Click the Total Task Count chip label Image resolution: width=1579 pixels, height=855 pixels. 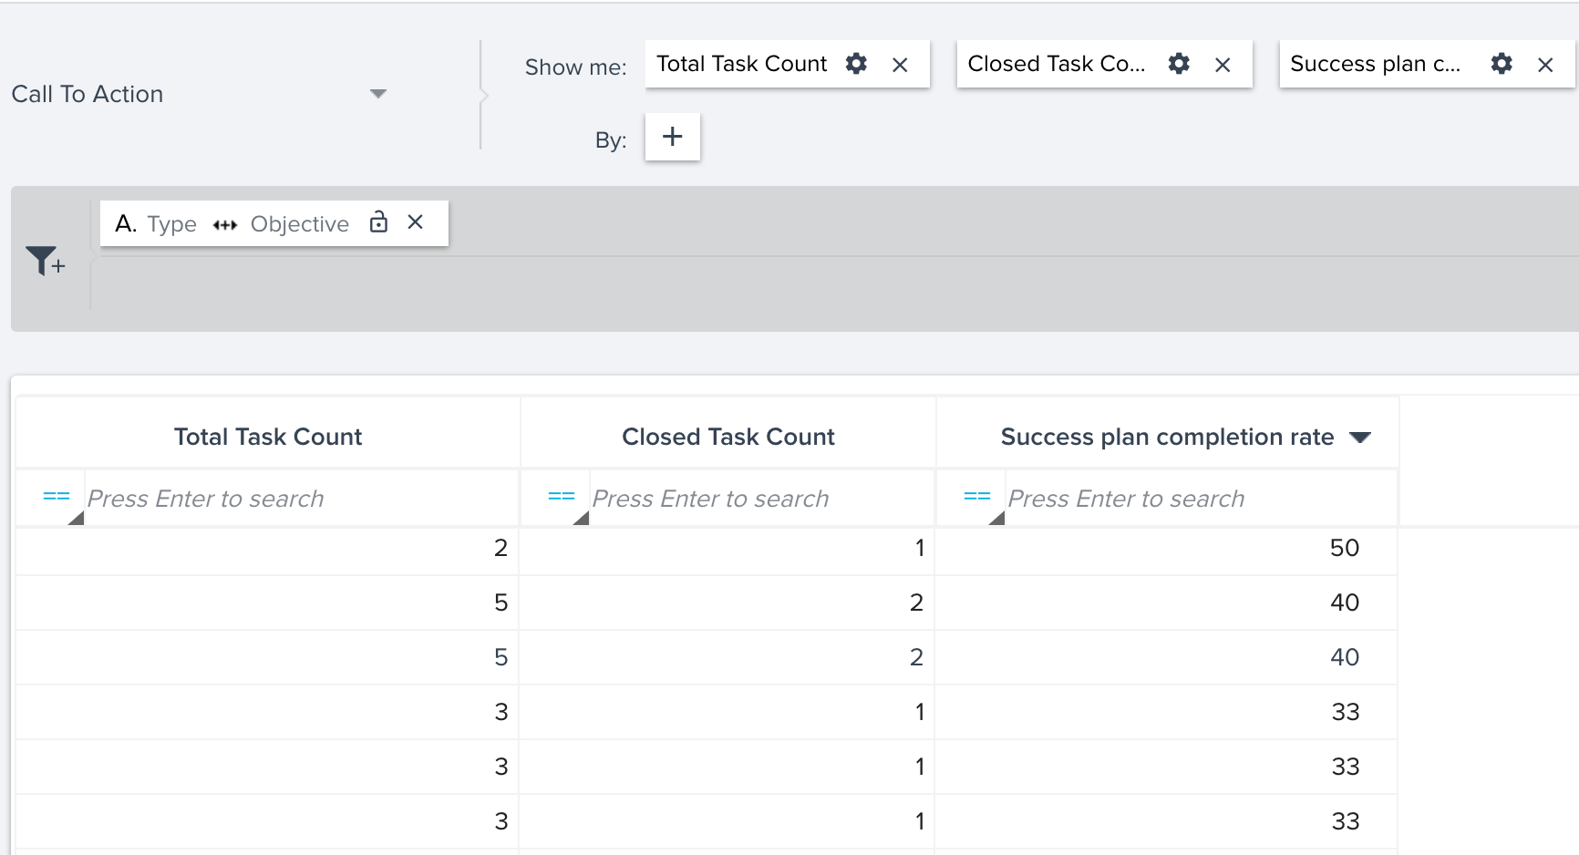pyautogui.click(x=741, y=64)
